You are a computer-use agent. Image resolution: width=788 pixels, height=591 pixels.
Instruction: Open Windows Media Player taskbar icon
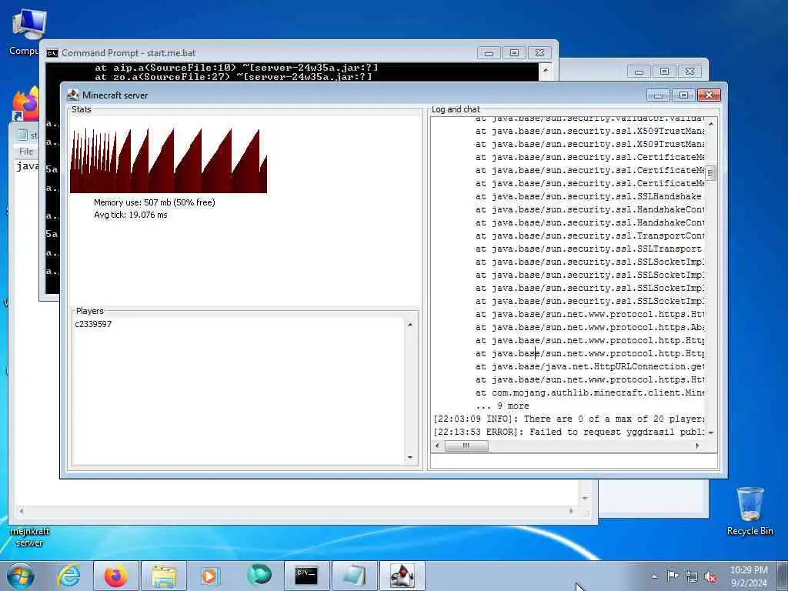(210, 576)
